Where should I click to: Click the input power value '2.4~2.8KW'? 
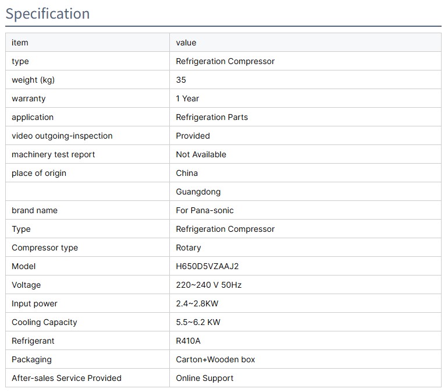(x=197, y=303)
